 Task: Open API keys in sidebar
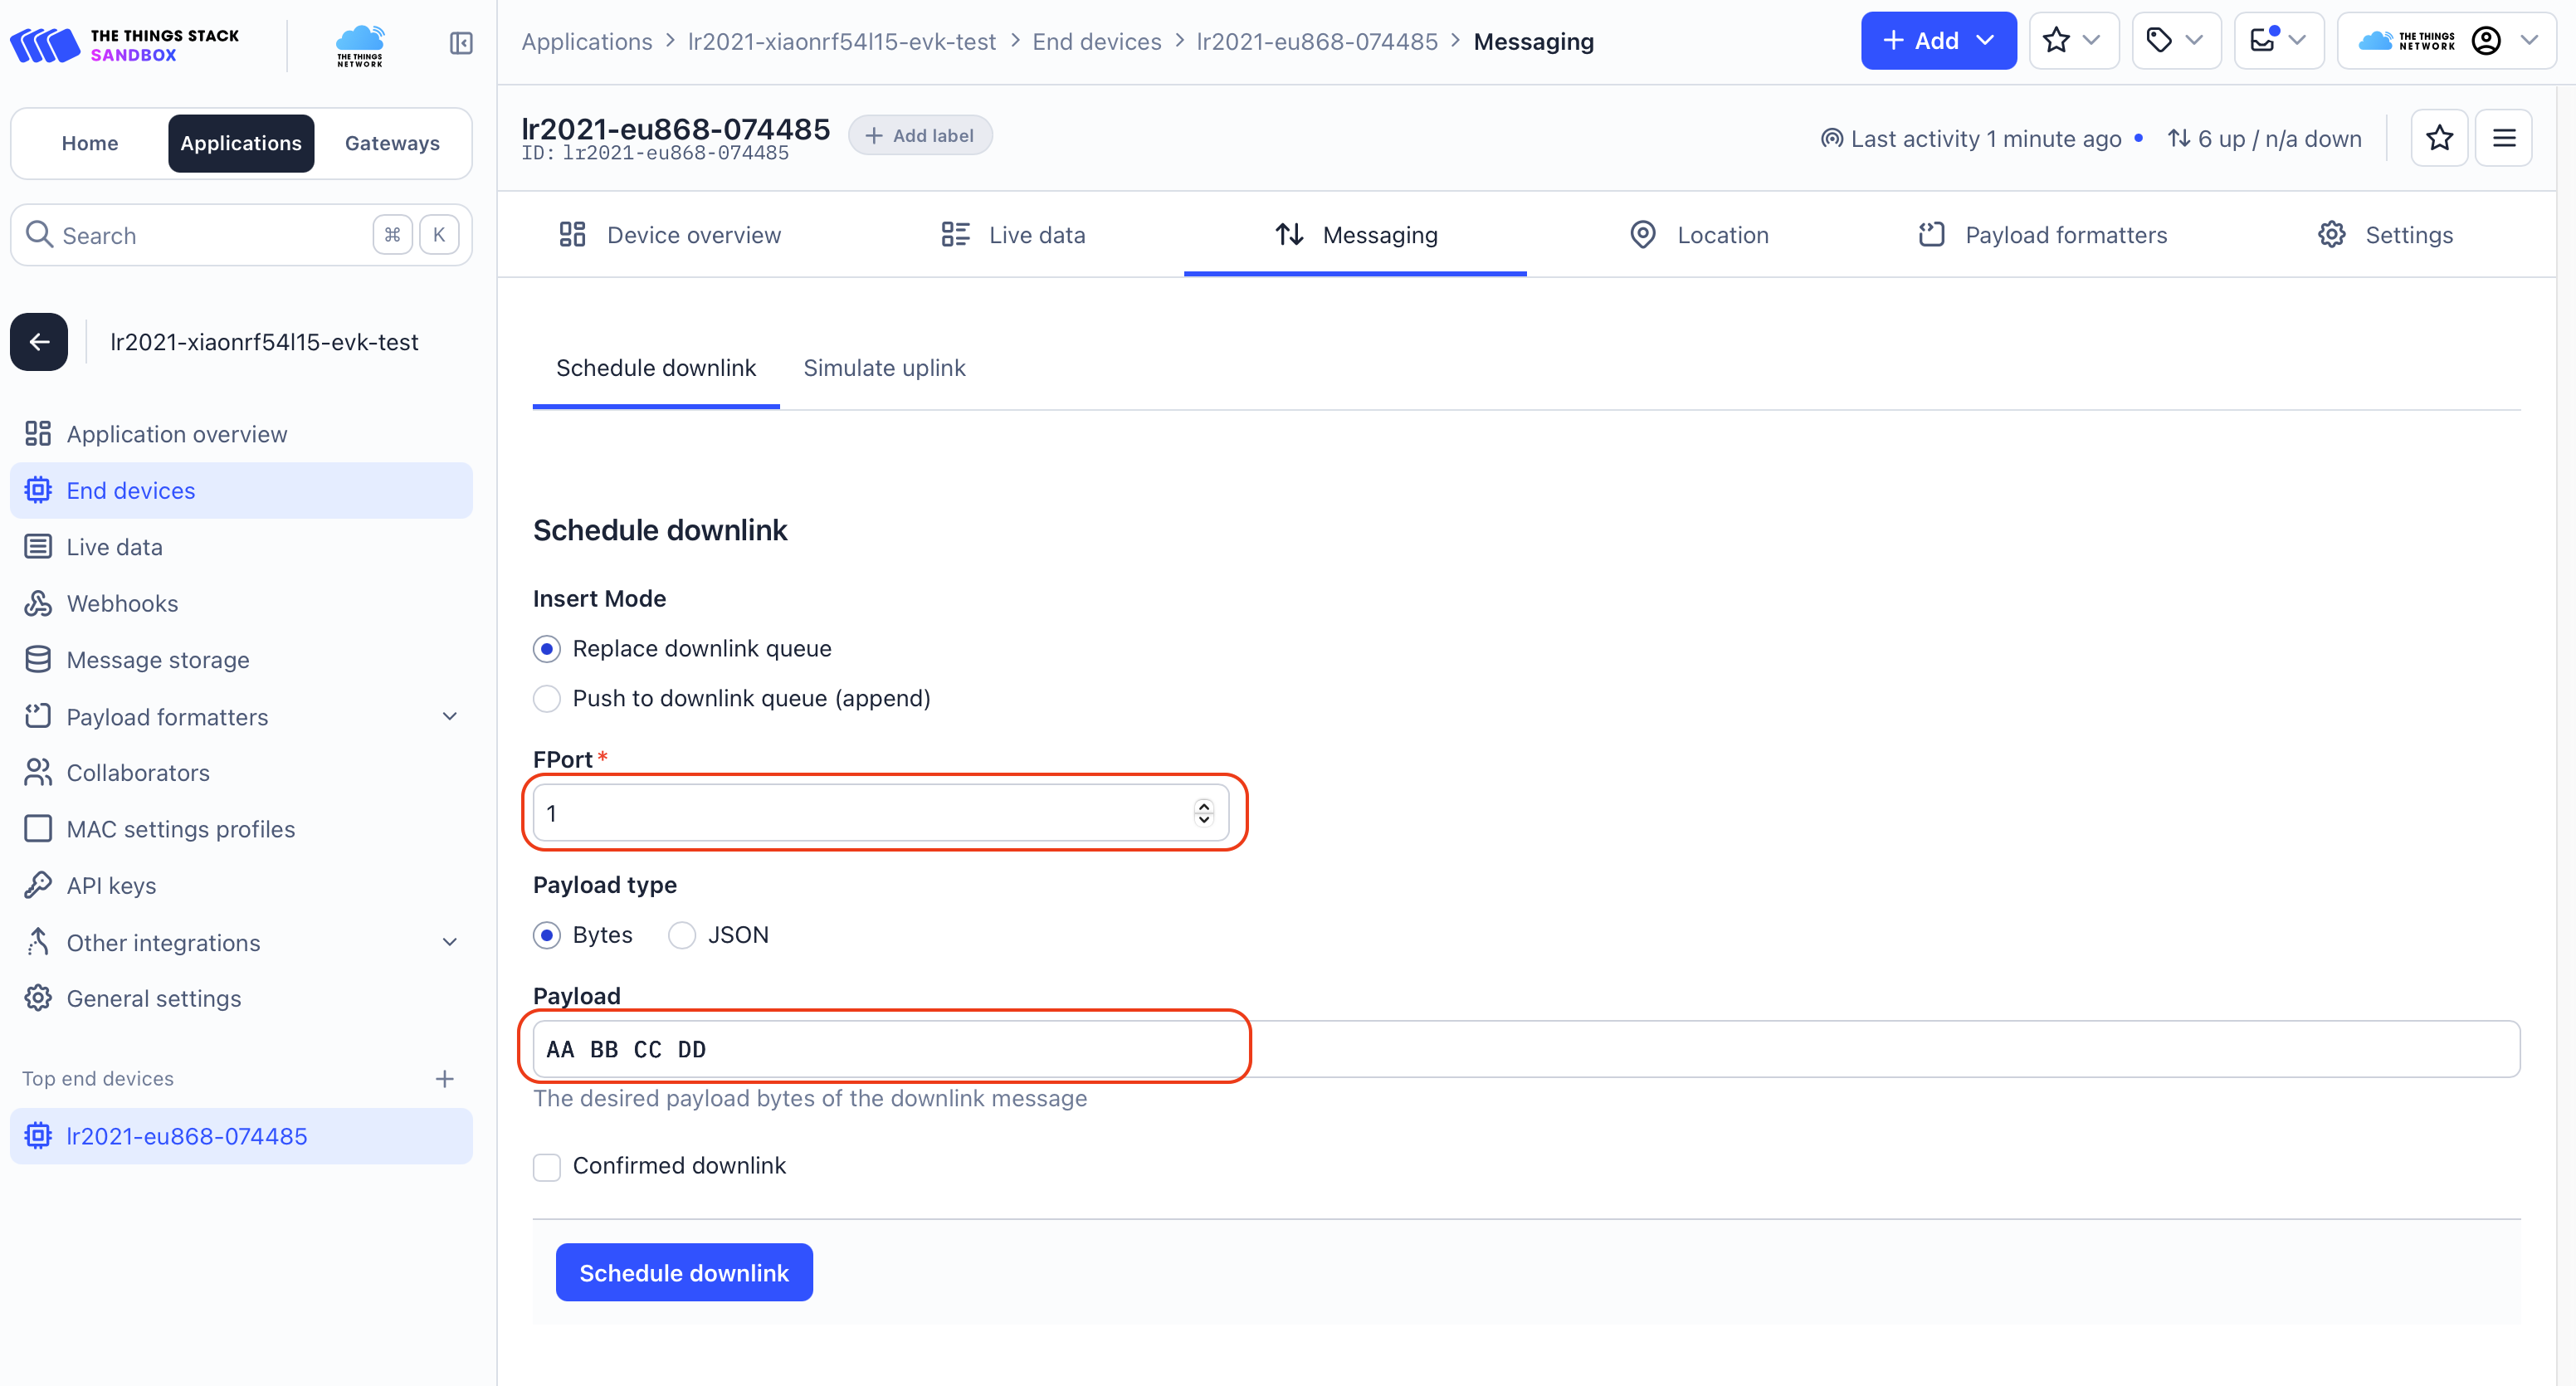tap(111, 885)
